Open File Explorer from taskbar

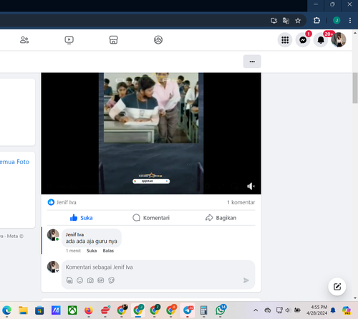click(23, 310)
